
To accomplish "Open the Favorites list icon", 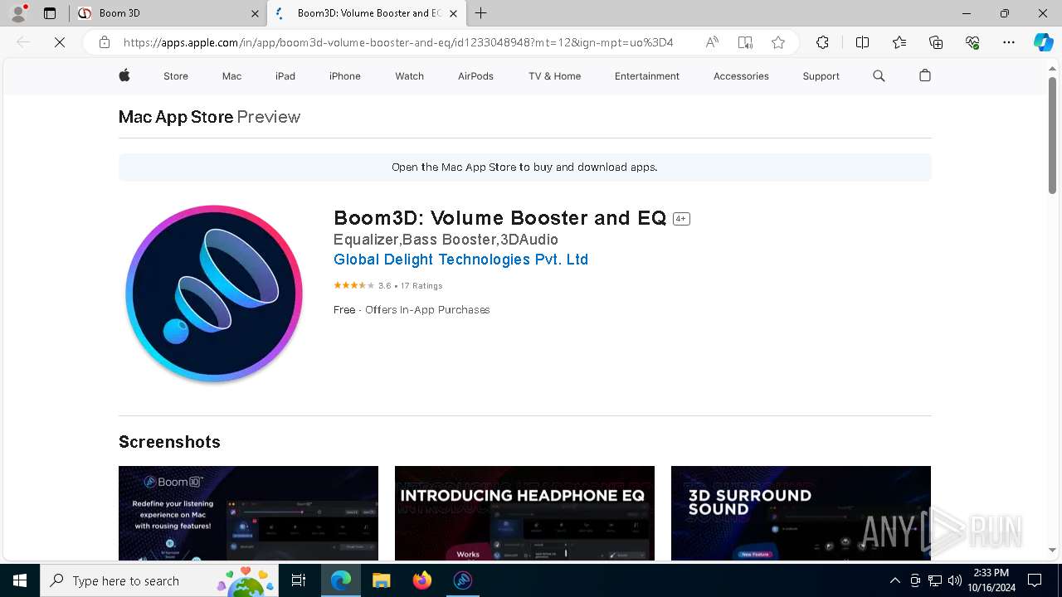I will [899, 42].
